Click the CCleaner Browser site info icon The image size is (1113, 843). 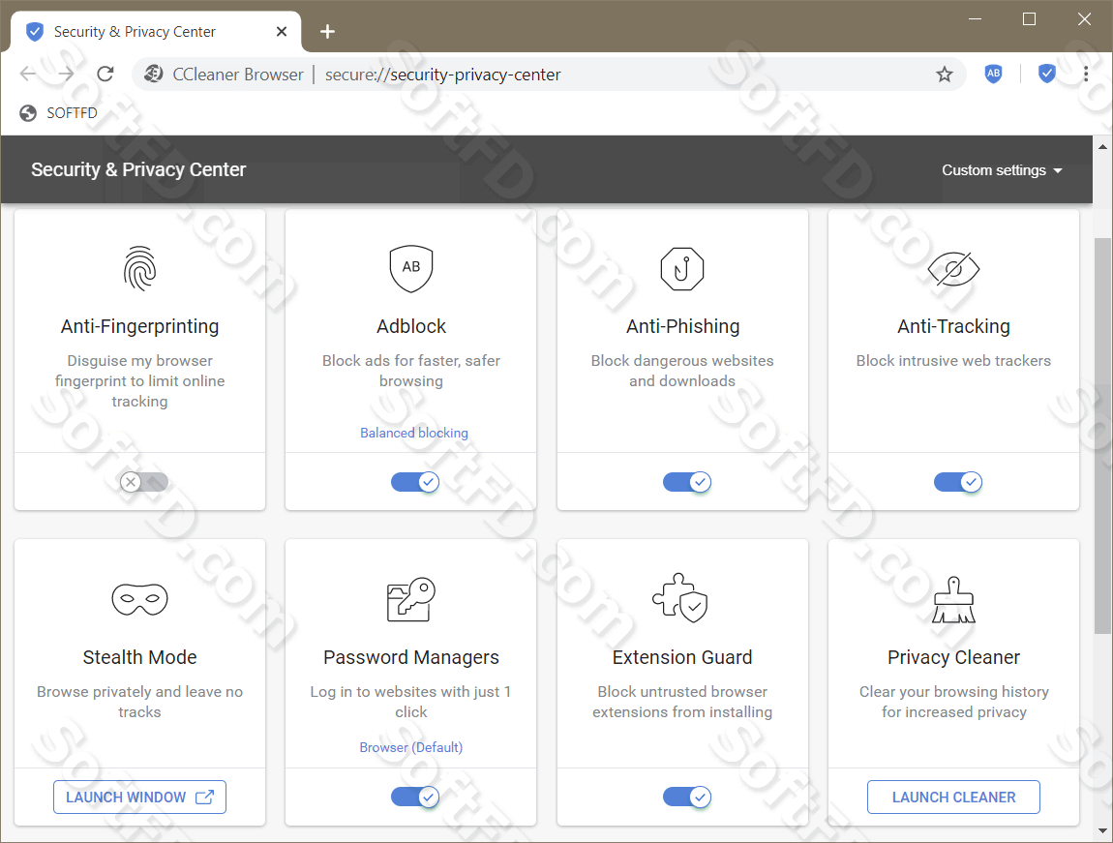tap(153, 74)
